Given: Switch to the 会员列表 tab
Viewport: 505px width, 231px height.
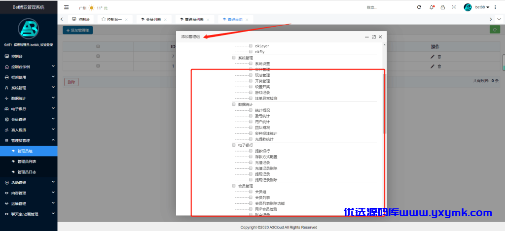Looking at the screenshot, I should pyautogui.click(x=153, y=20).
